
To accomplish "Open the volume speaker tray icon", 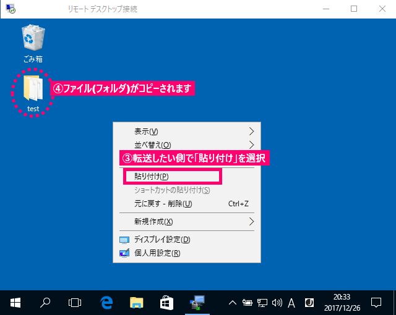I will [x=277, y=303].
